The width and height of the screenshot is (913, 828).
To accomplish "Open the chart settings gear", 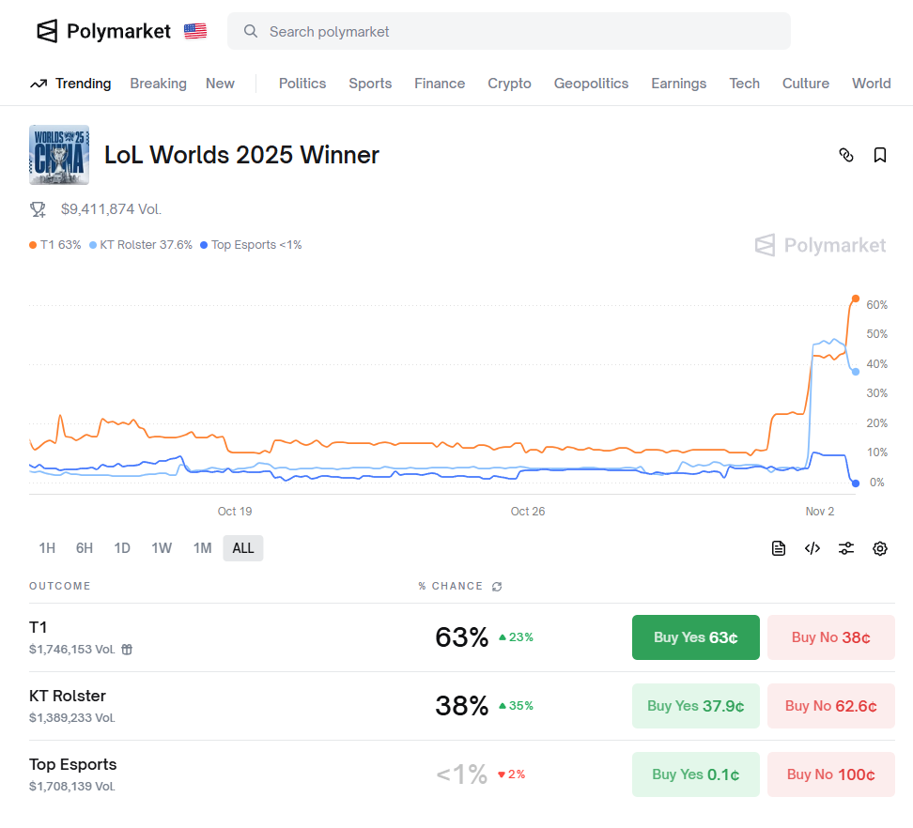I will (880, 548).
